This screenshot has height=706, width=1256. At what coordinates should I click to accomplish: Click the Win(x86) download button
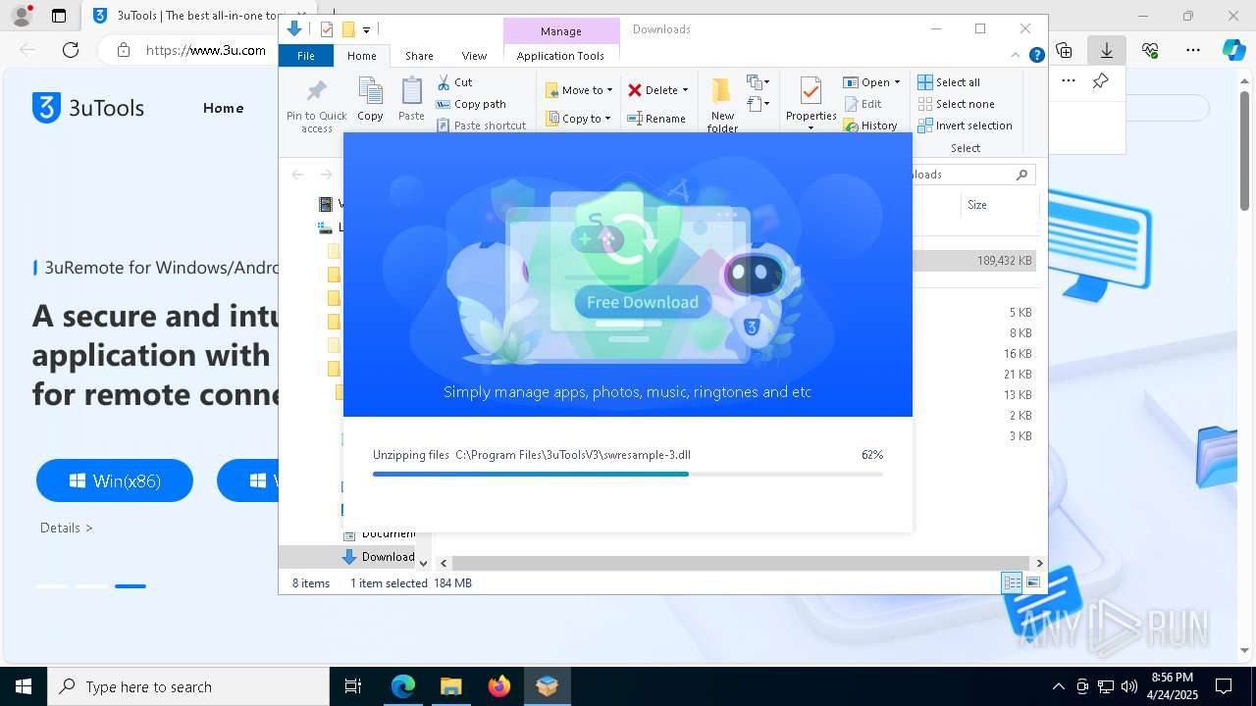pyautogui.click(x=115, y=480)
